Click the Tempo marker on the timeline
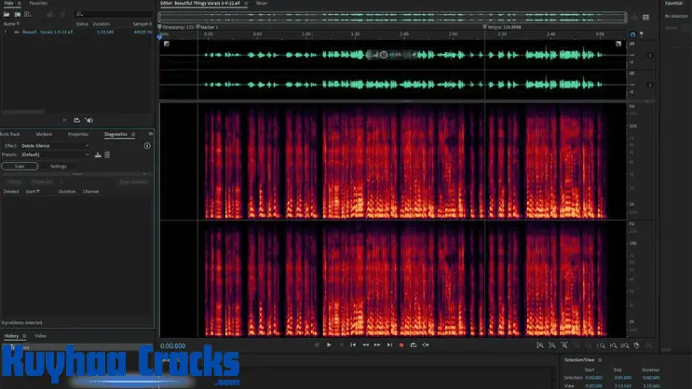Viewport: 692px width, 389px height. [485, 27]
